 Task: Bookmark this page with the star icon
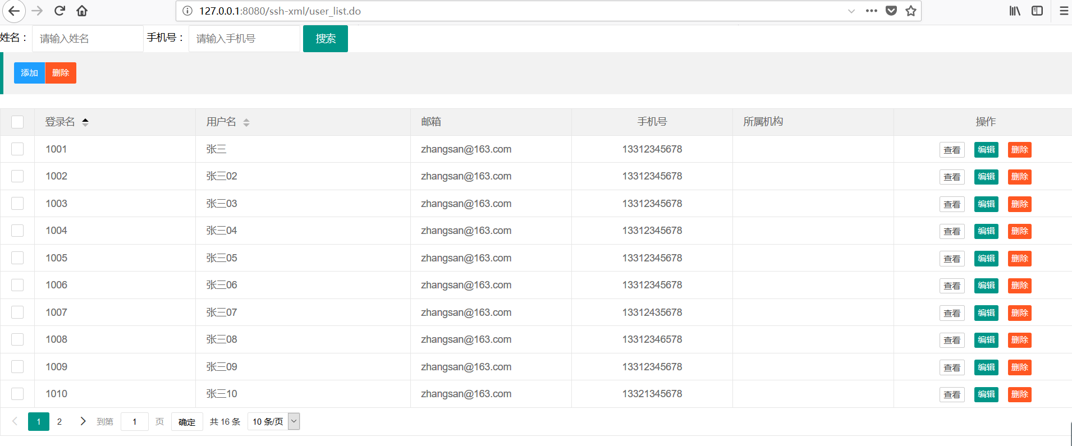[x=911, y=11]
